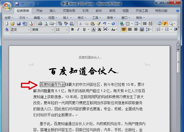Click the text direction icon
Image resolution: width=184 pixels, height=132 pixels.
point(150,24)
